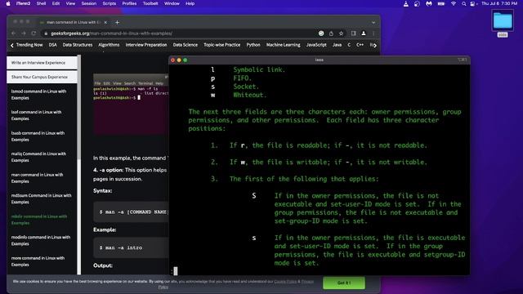Image resolution: width=523 pixels, height=294 pixels.
Task: Open the VLC cone menu bar icon
Action: (405, 3)
